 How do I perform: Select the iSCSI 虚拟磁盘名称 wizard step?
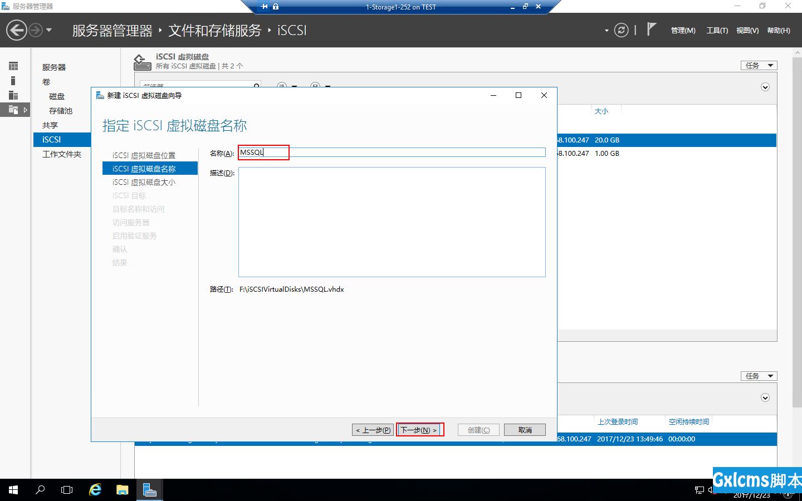pos(150,169)
